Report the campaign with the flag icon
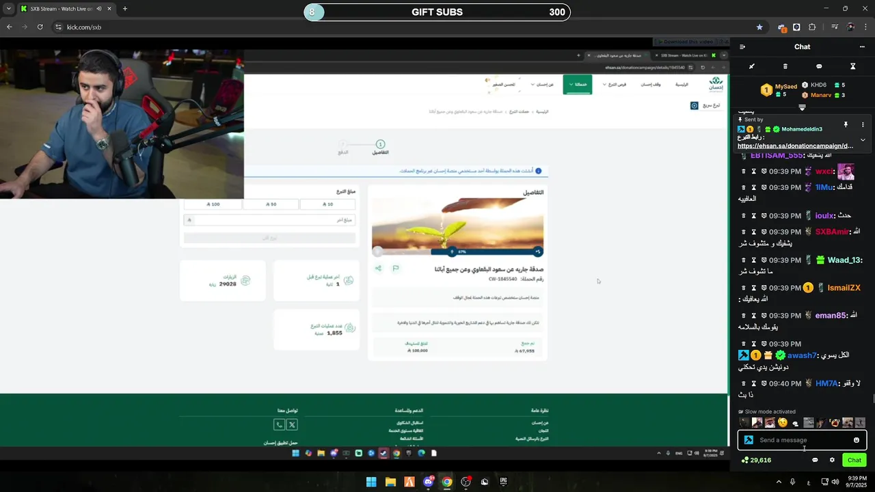Screen dimensions: 875x492 pyautogui.click(x=395, y=269)
